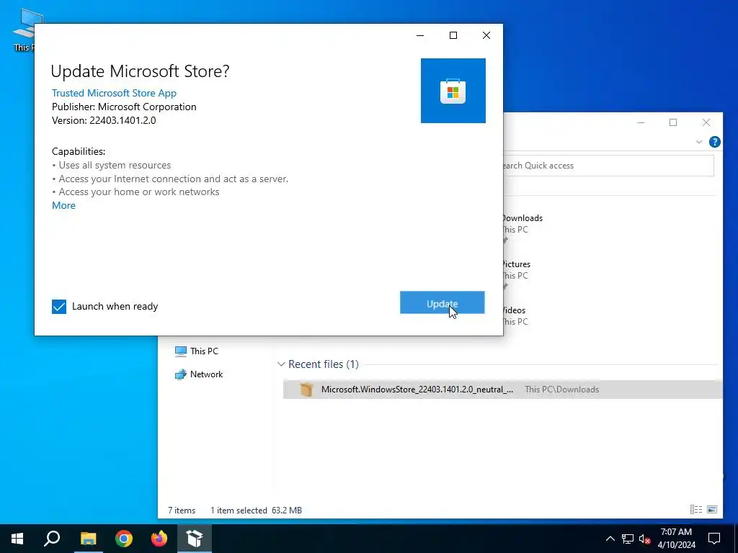Viewport: 738px width, 553px height.
Task: Click the package file icon in Recent files
Action: tap(306, 390)
